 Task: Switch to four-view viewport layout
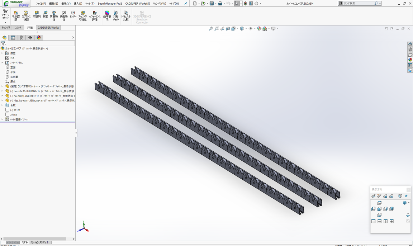point(391,221)
